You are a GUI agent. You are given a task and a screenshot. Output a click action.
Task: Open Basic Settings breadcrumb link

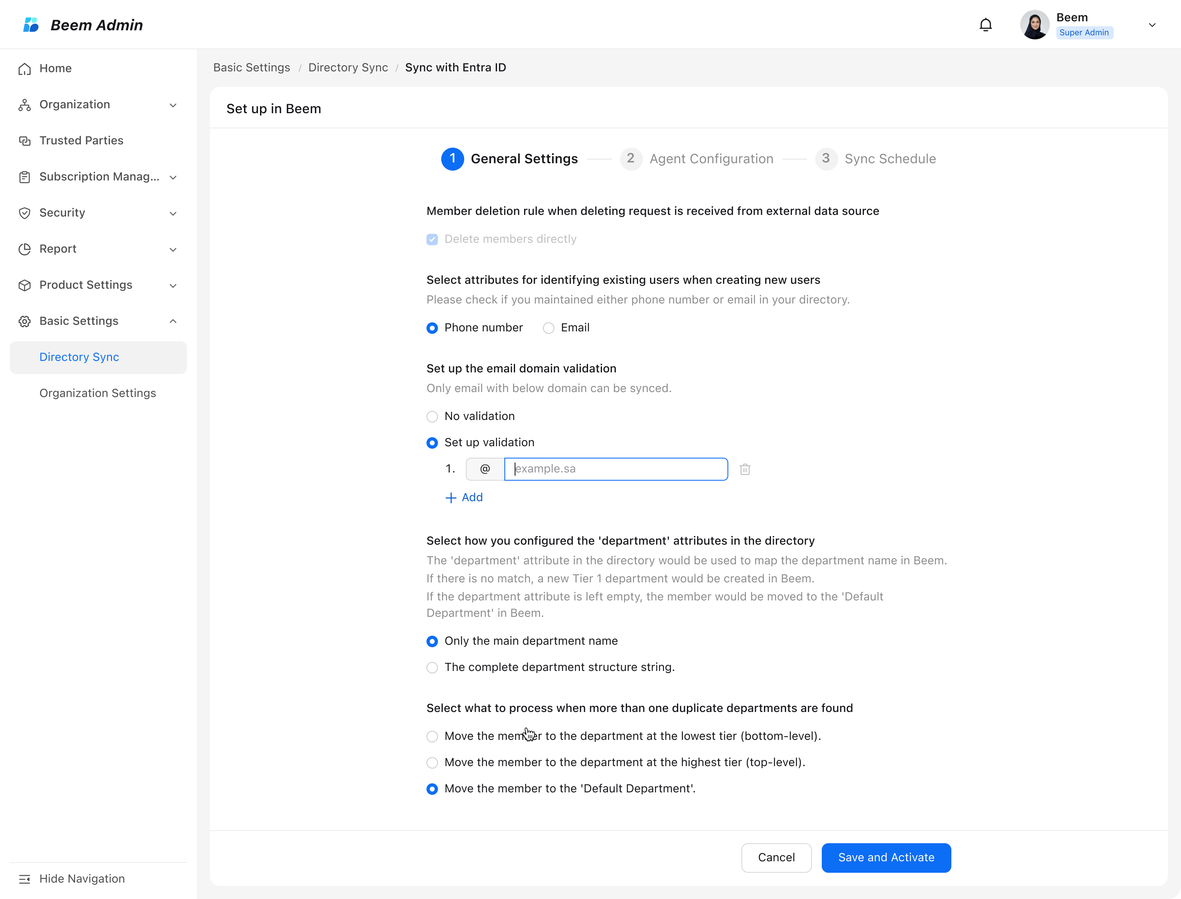click(x=251, y=67)
